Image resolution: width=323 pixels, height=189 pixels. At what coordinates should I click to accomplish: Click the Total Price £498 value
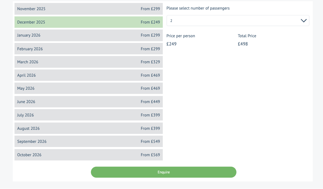point(243,44)
